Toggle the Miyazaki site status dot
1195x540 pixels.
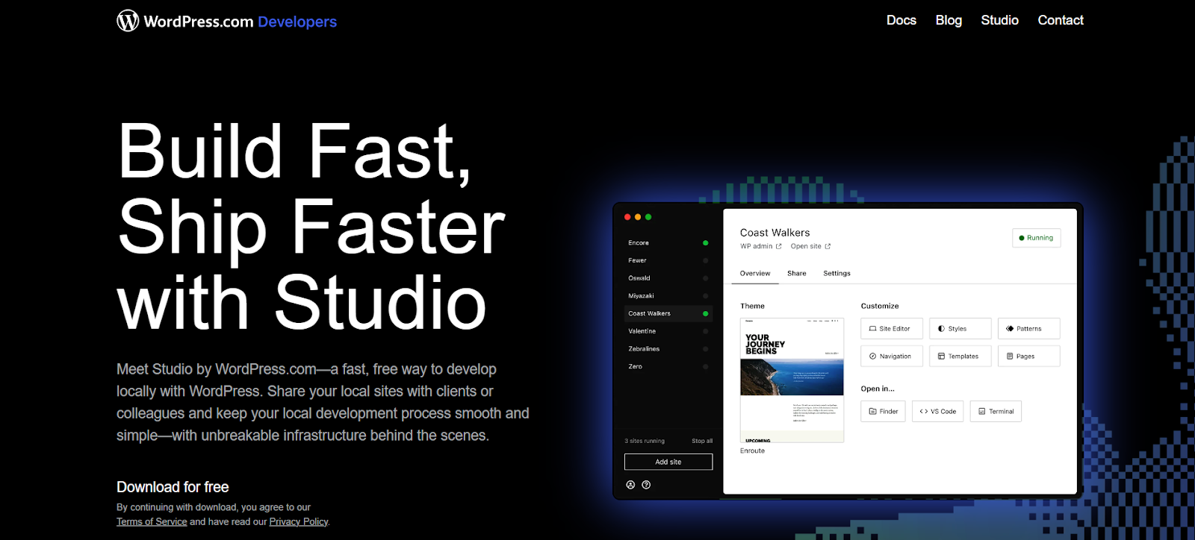(x=705, y=296)
